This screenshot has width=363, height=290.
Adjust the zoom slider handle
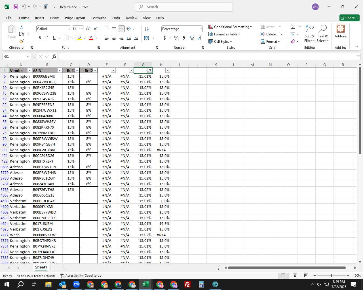[x=332, y=276]
